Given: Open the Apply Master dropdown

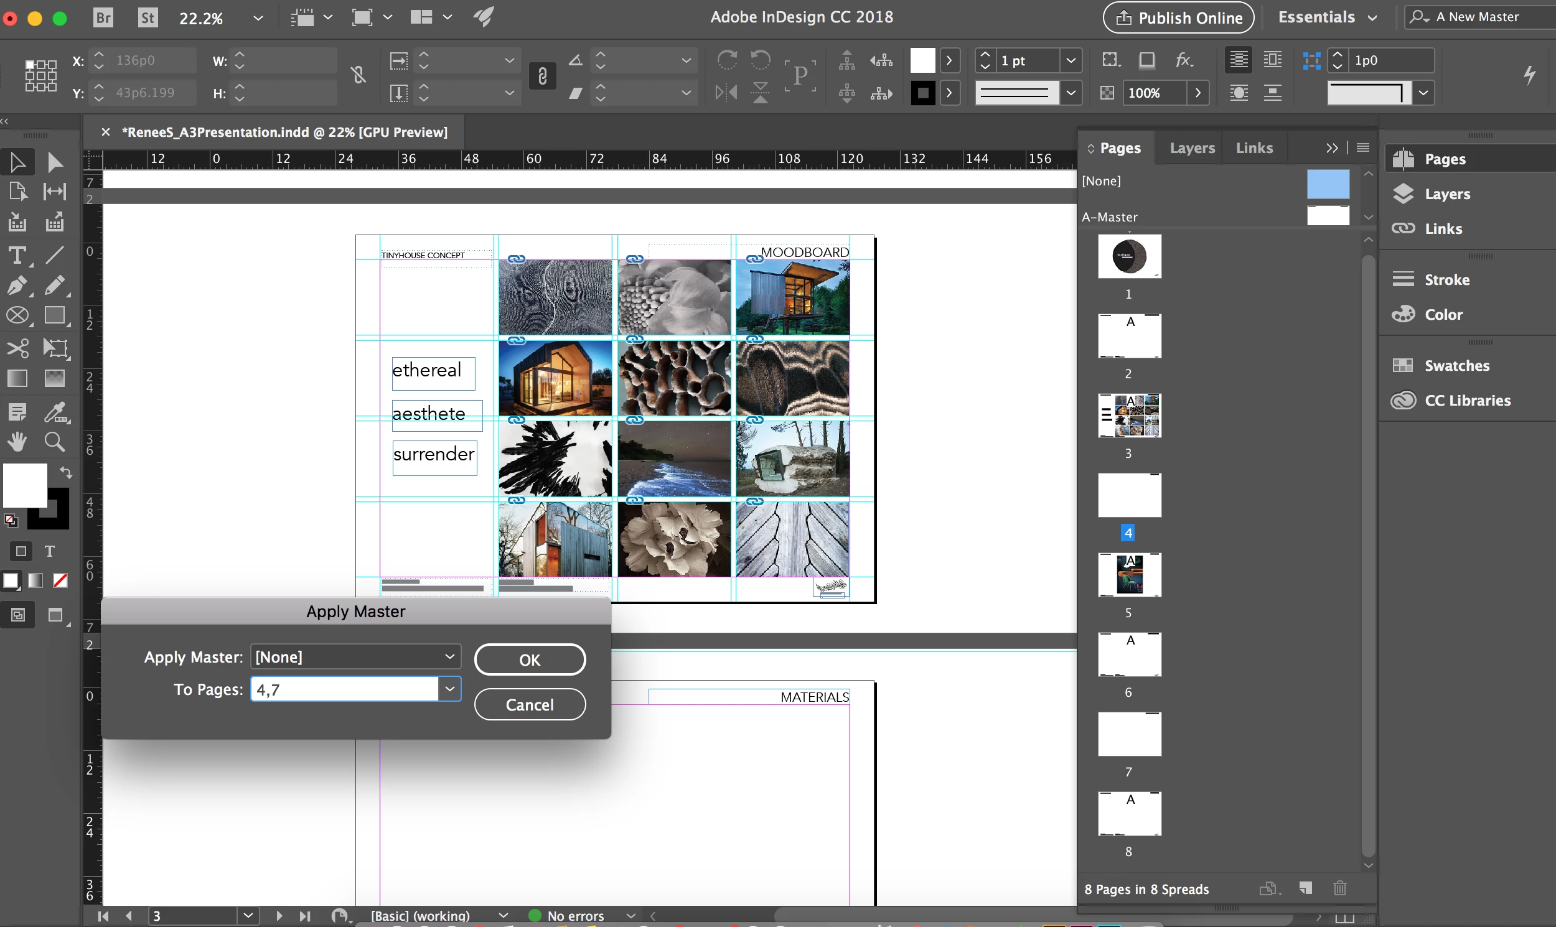Looking at the screenshot, I should (x=355, y=656).
